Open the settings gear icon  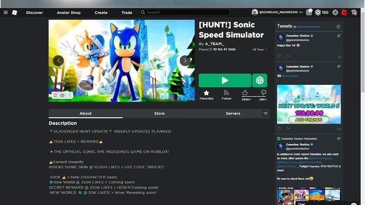[335, 13]
